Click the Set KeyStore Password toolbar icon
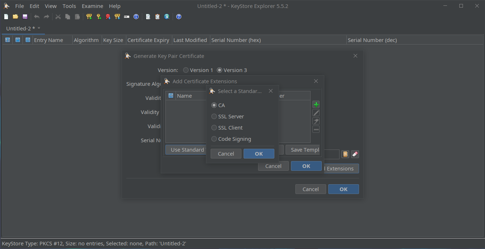485x249 pixels. point(127,17)
